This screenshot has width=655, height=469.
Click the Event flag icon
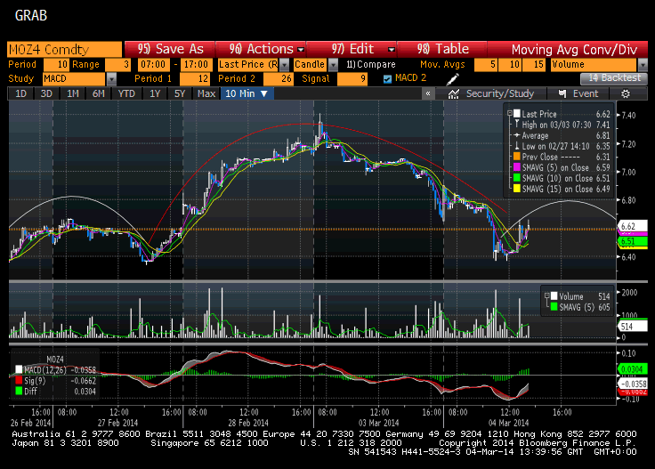tap(562, 94)
